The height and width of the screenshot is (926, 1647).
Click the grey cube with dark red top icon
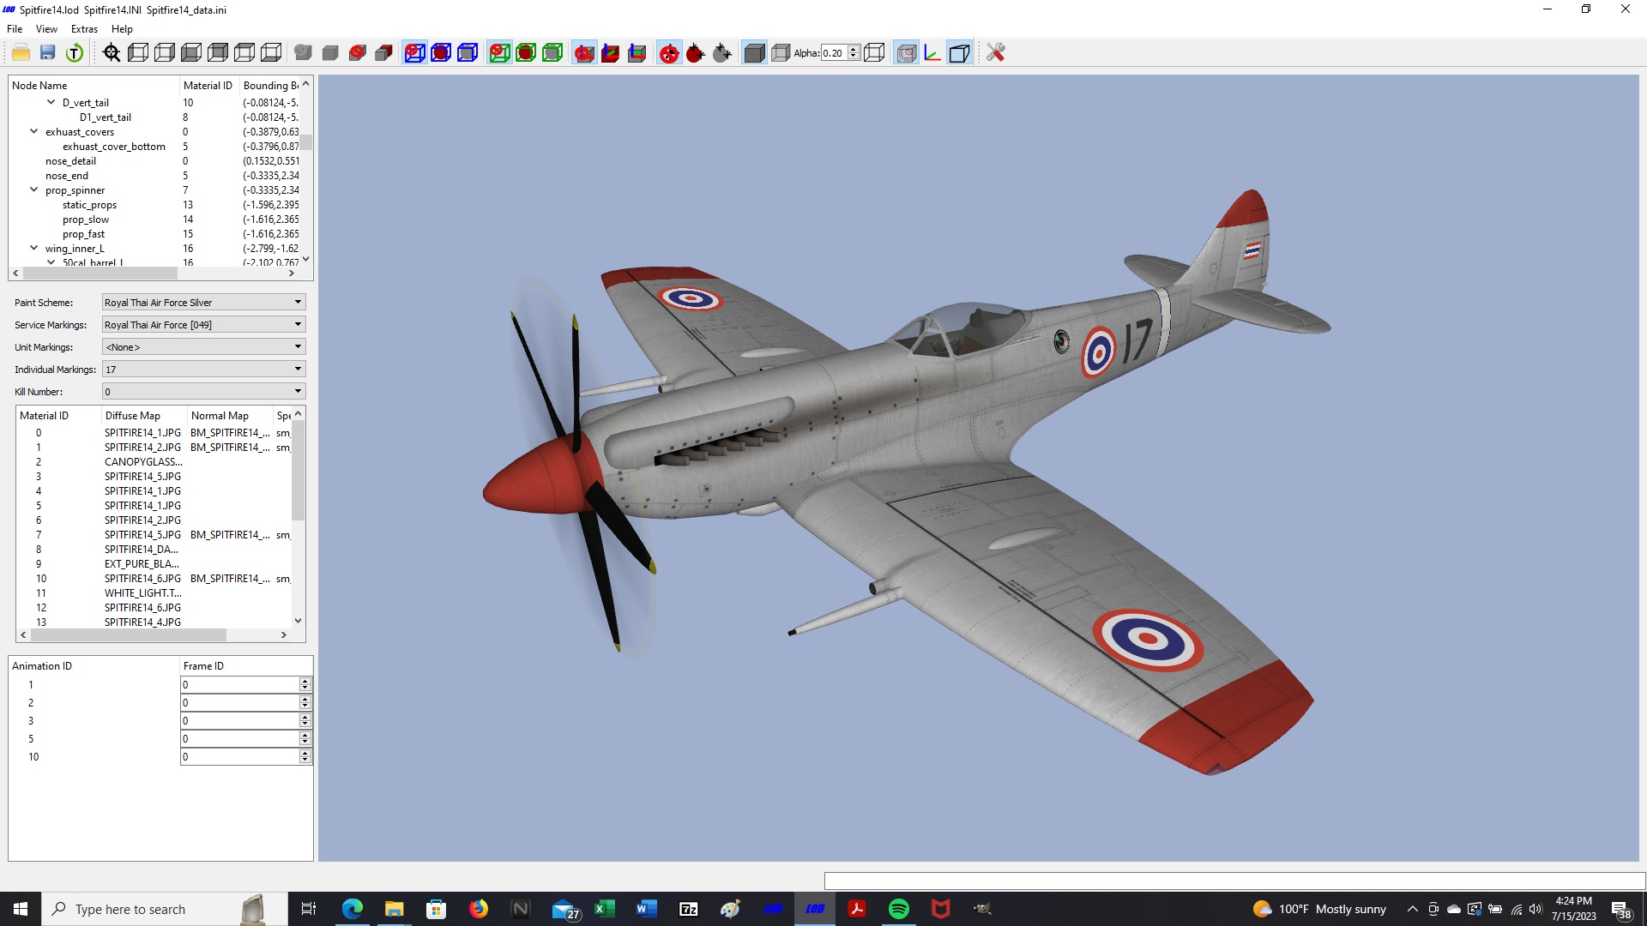pos(383,53)
